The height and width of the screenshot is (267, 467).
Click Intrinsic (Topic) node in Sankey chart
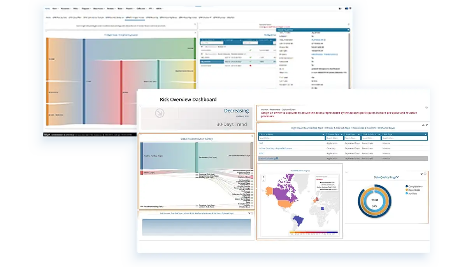[142, 172]
